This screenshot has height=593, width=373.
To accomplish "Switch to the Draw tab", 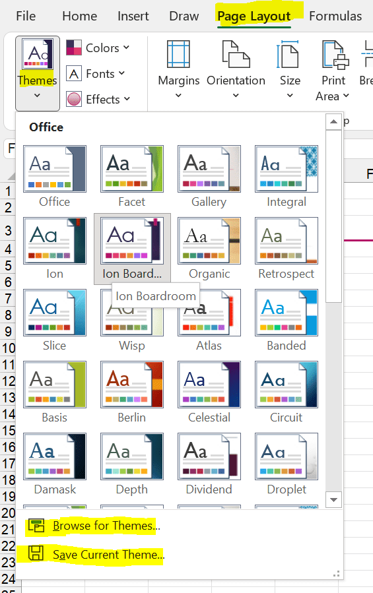I will coord(184,16).
